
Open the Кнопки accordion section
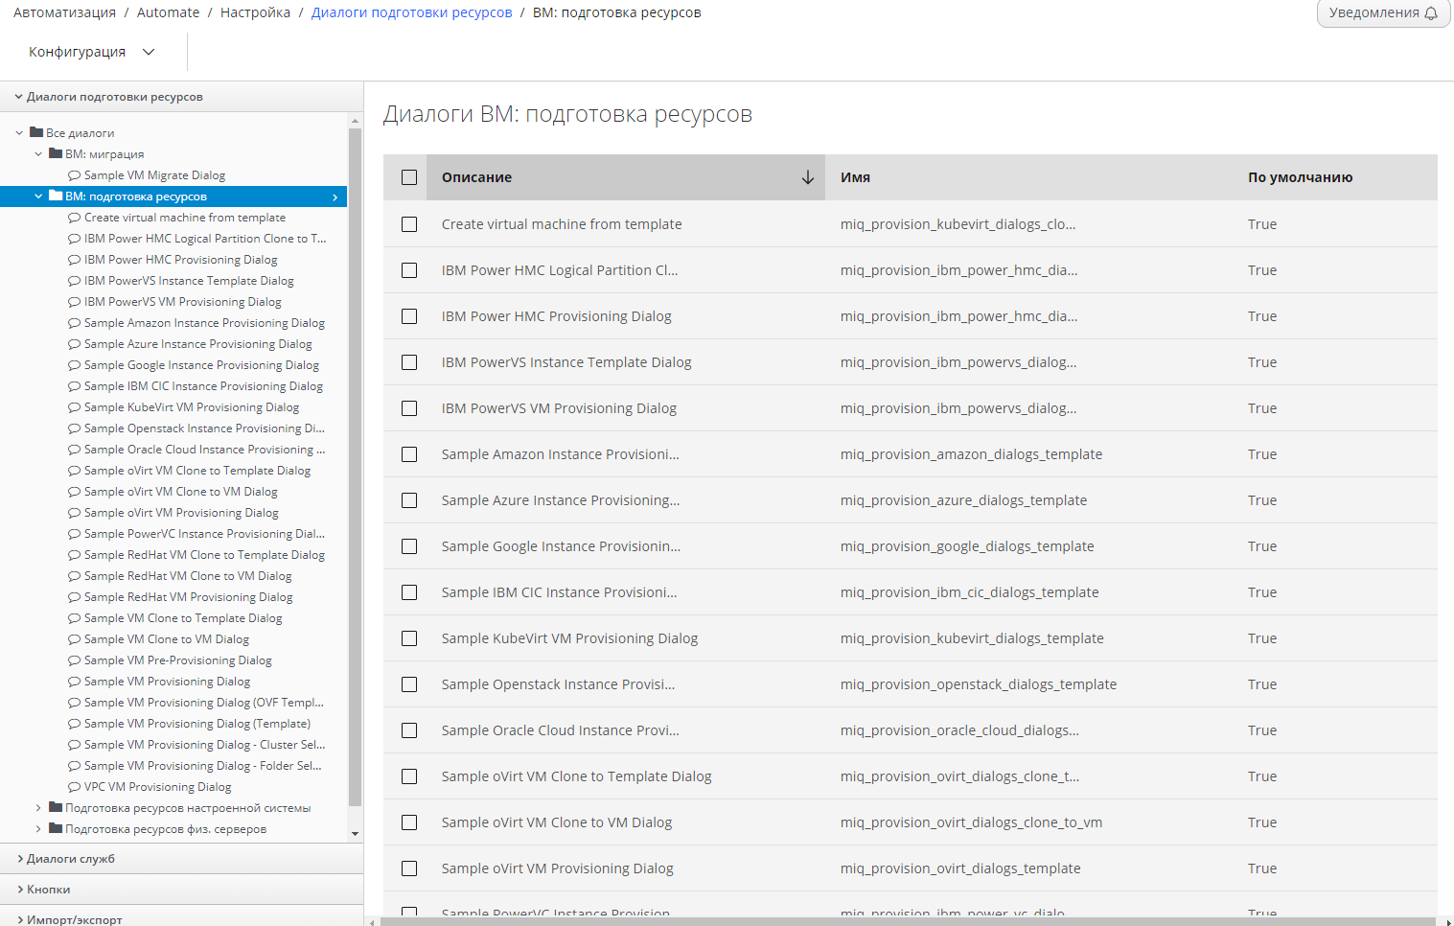pos(48,890)
